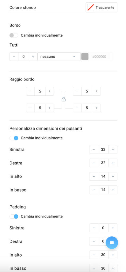Increase button In alto value with plus
This screenshot has width=126, height=272.
coord(113,176)
